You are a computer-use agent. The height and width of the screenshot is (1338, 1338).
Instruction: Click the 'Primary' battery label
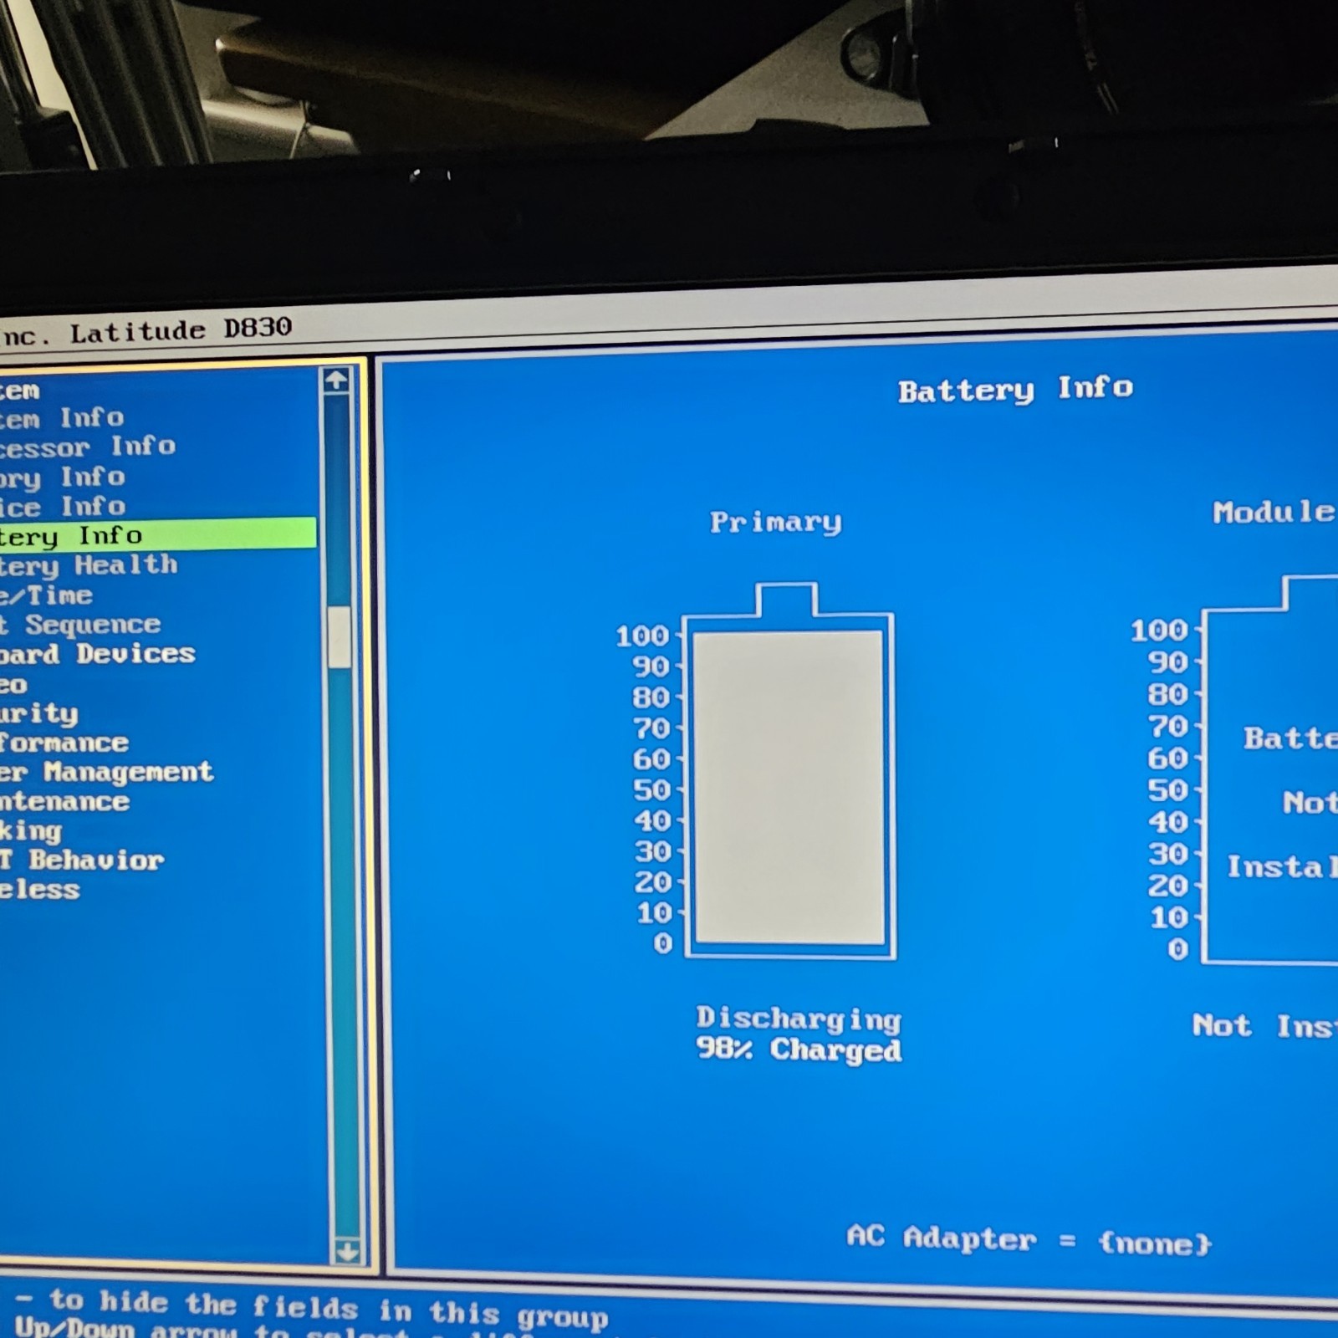click(775, 522)
